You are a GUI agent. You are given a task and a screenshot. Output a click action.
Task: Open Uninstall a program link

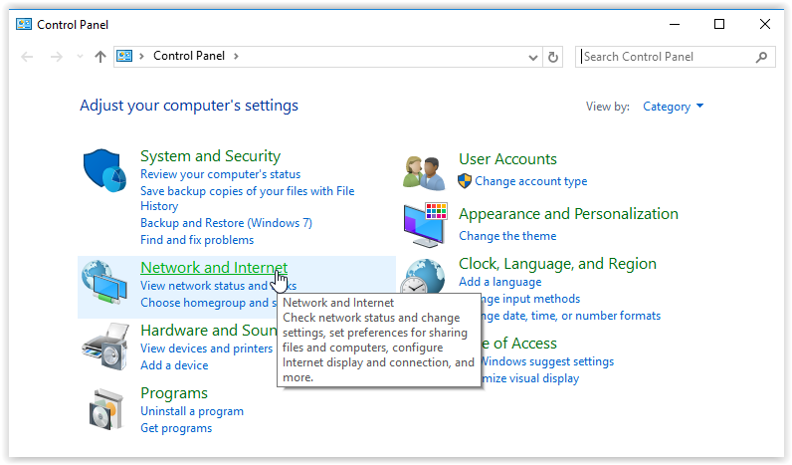192,411
